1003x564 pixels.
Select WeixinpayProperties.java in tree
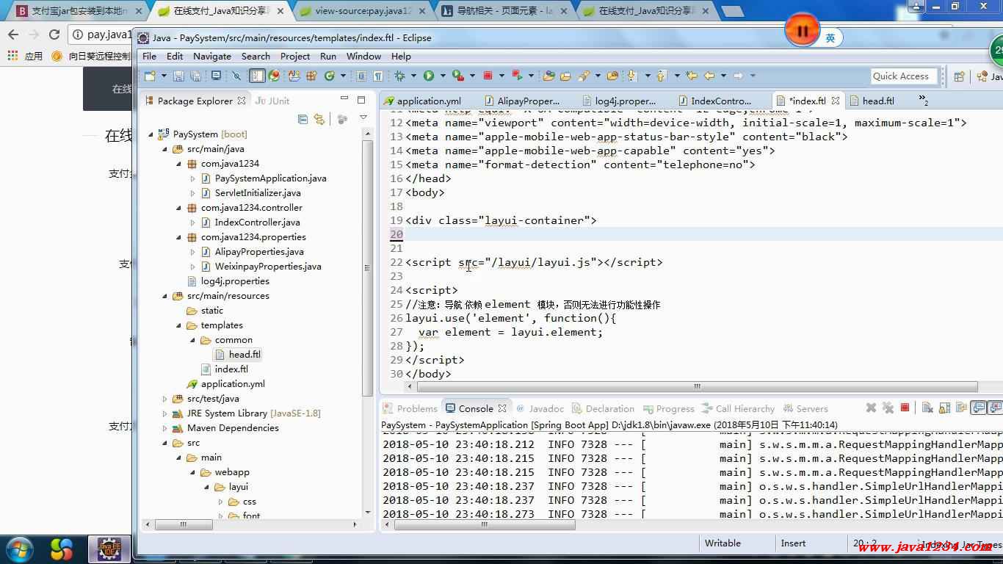point(267,267)
